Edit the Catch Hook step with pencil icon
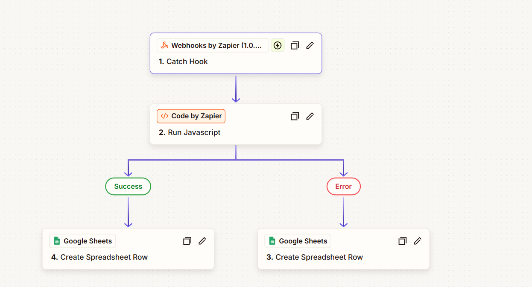The width and height of the screenshot is (532, 287). [x=310, y=45]
